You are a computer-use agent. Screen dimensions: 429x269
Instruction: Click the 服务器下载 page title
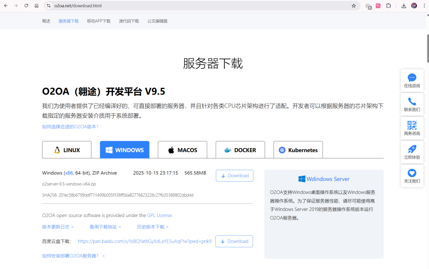tap(213, 63)
